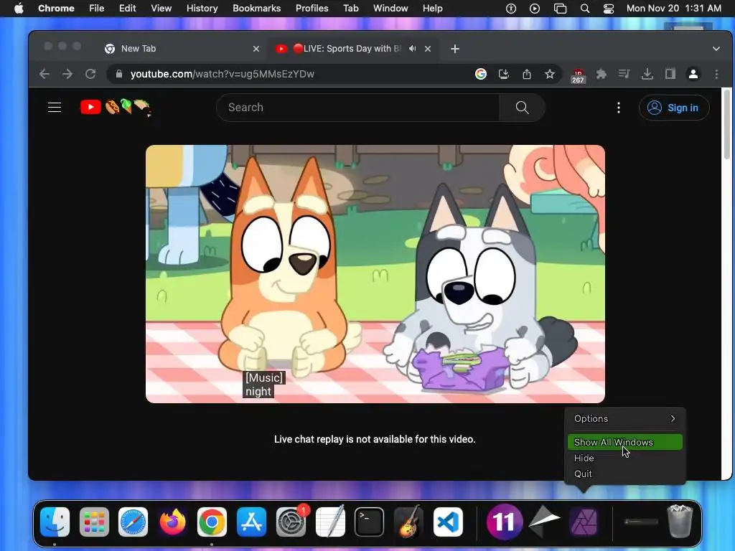Close the LIVE: Sports Day tab

(x=428, y=49)
